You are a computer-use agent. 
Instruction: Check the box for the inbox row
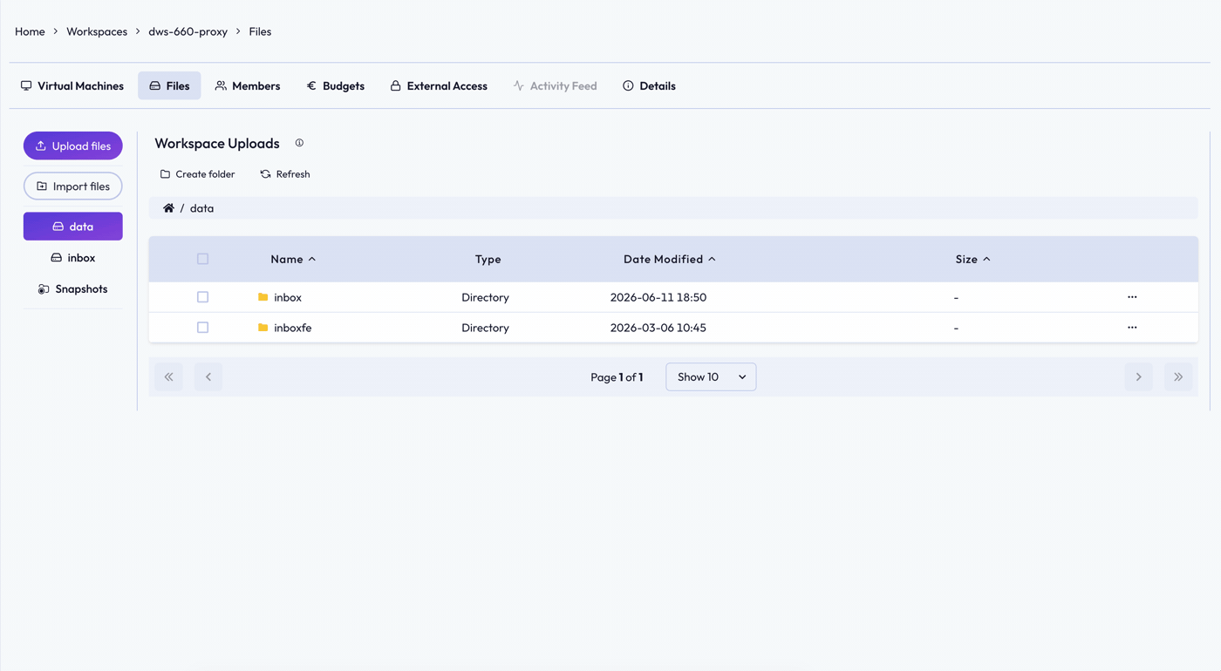tap(202, 297)
